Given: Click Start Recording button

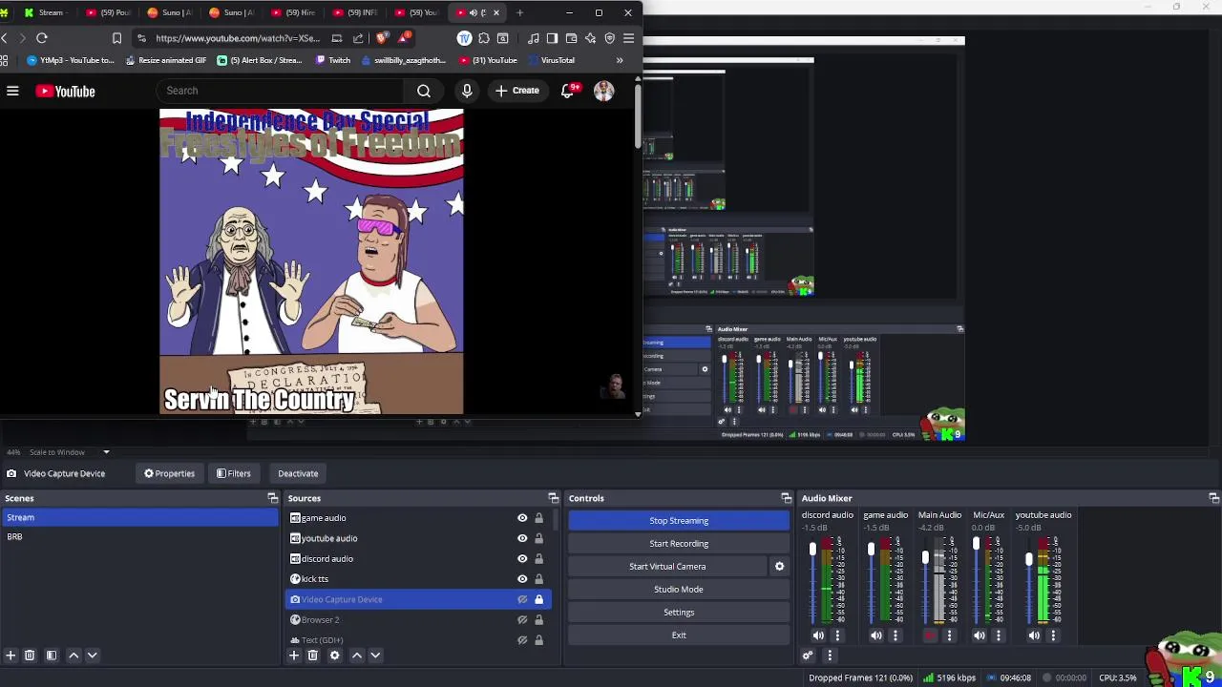Looking at the screenshot, I should pyautogui.click(x=679, y=544).
